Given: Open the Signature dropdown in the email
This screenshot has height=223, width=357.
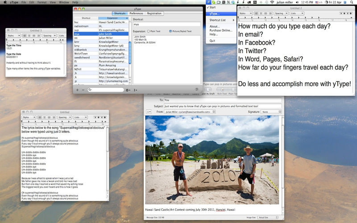Looking at the screenshot, I should (x=271, y=112).
